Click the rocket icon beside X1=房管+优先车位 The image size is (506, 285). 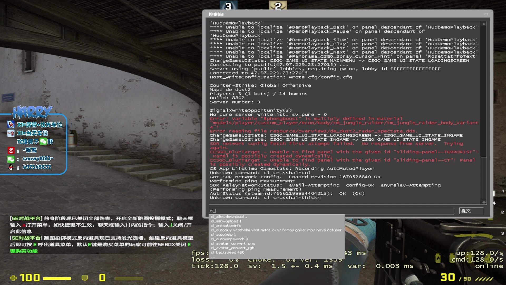point(11,125)
